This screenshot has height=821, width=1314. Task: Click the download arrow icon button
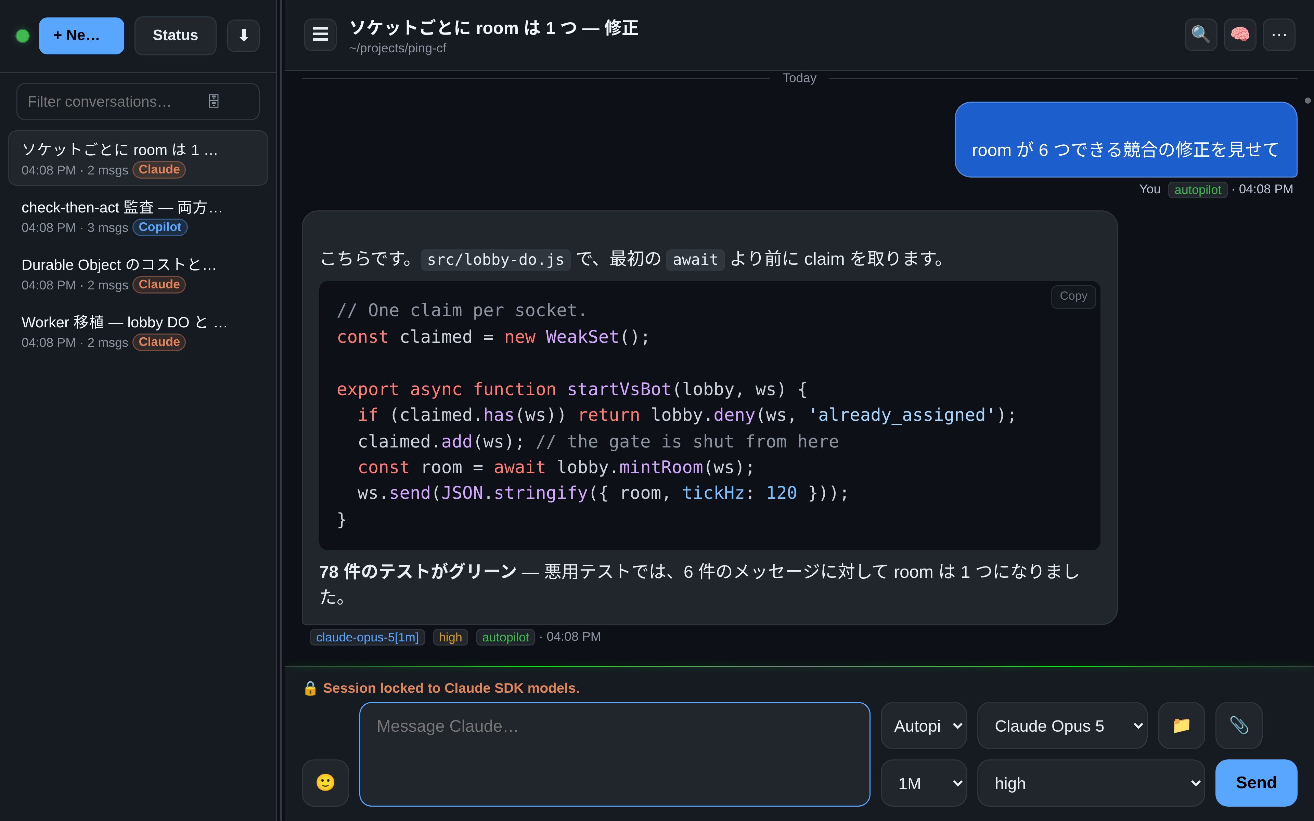coord(243,36)
